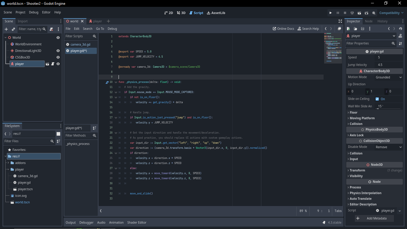Switch to the player scene tab
407x229 pixels.
click(95, 21)
